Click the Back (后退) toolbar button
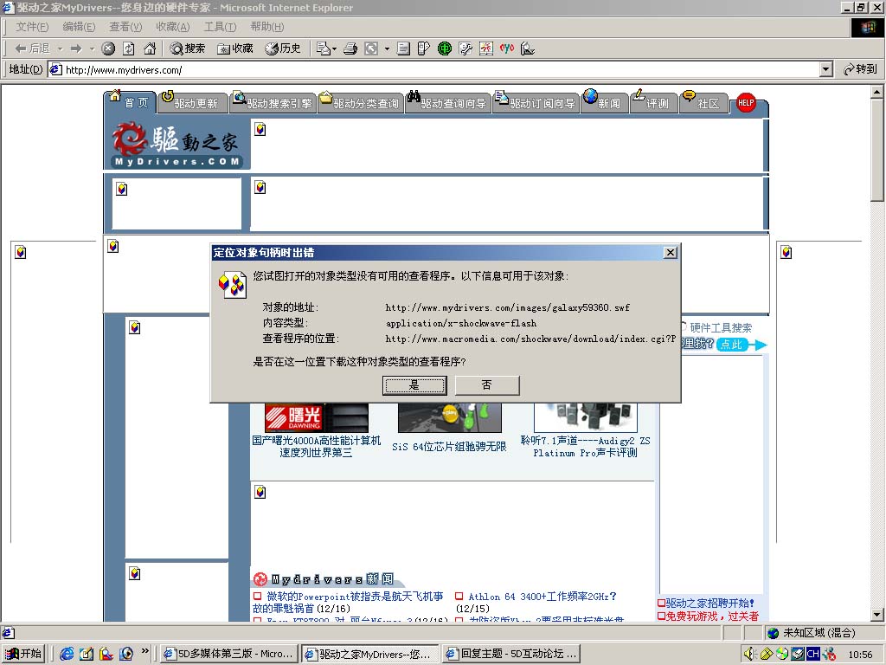The width and height of the screenshot is (886, 665). click(x=32, y=48)
